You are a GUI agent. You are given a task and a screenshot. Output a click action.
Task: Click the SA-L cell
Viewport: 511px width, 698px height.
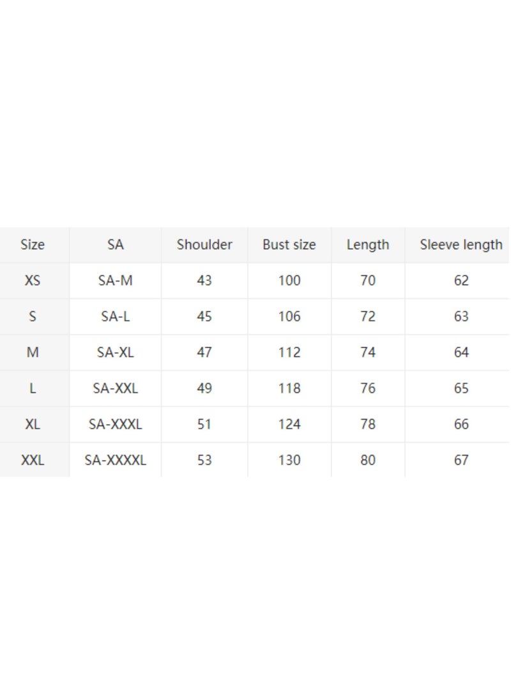(x=115, y=317)
